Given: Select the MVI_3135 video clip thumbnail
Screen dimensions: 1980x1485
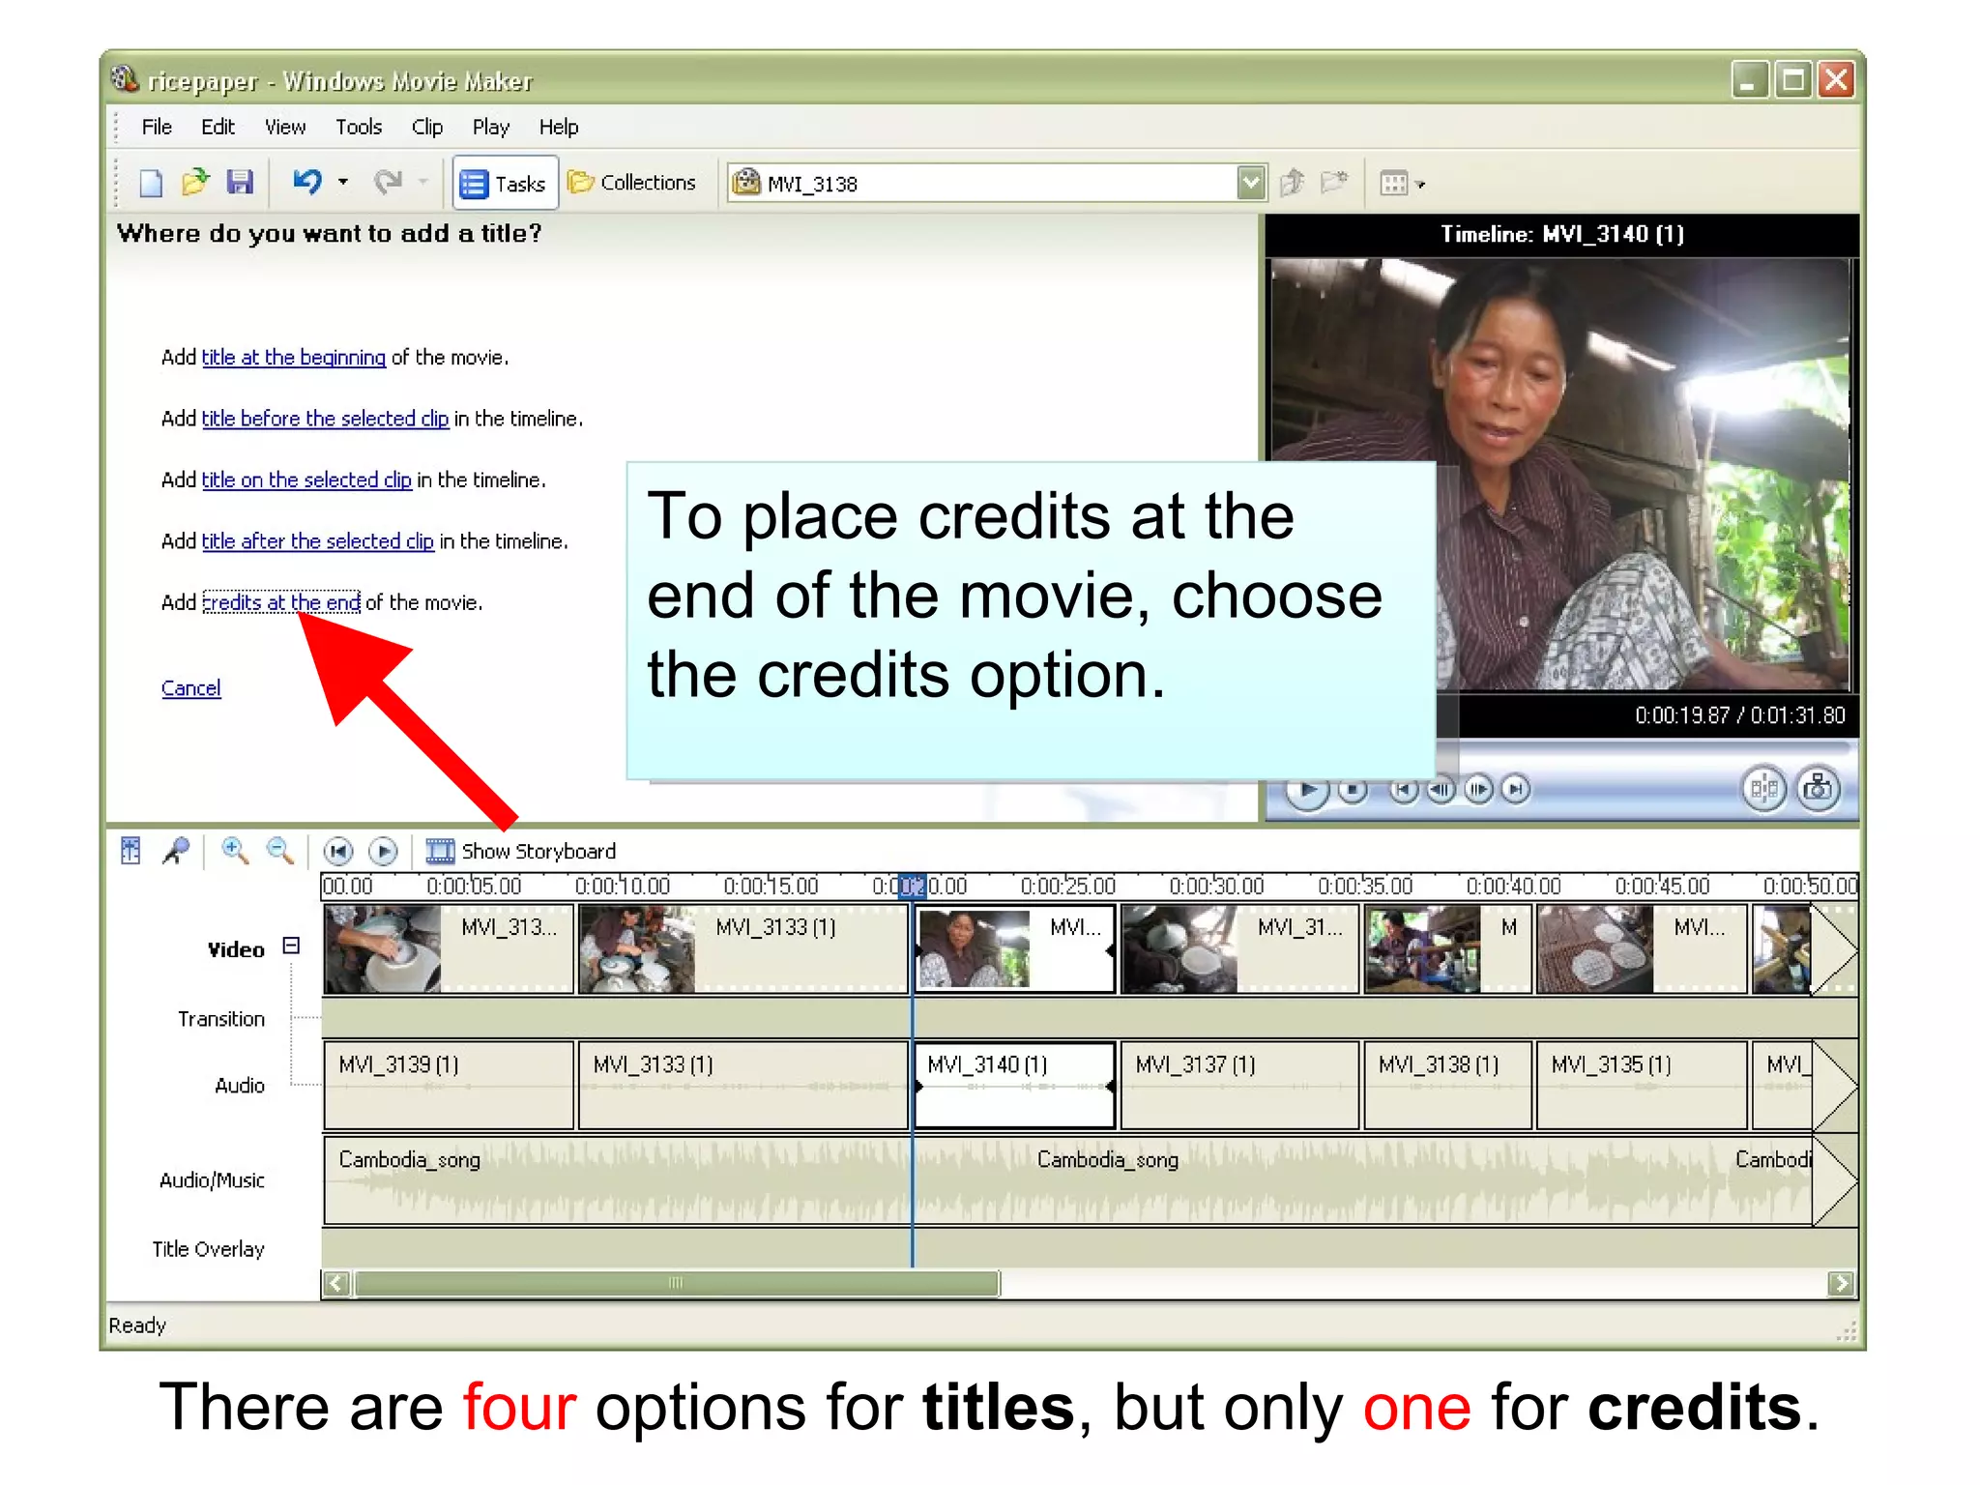Looking at the screenshot, I should click(x=1595, y=949).
